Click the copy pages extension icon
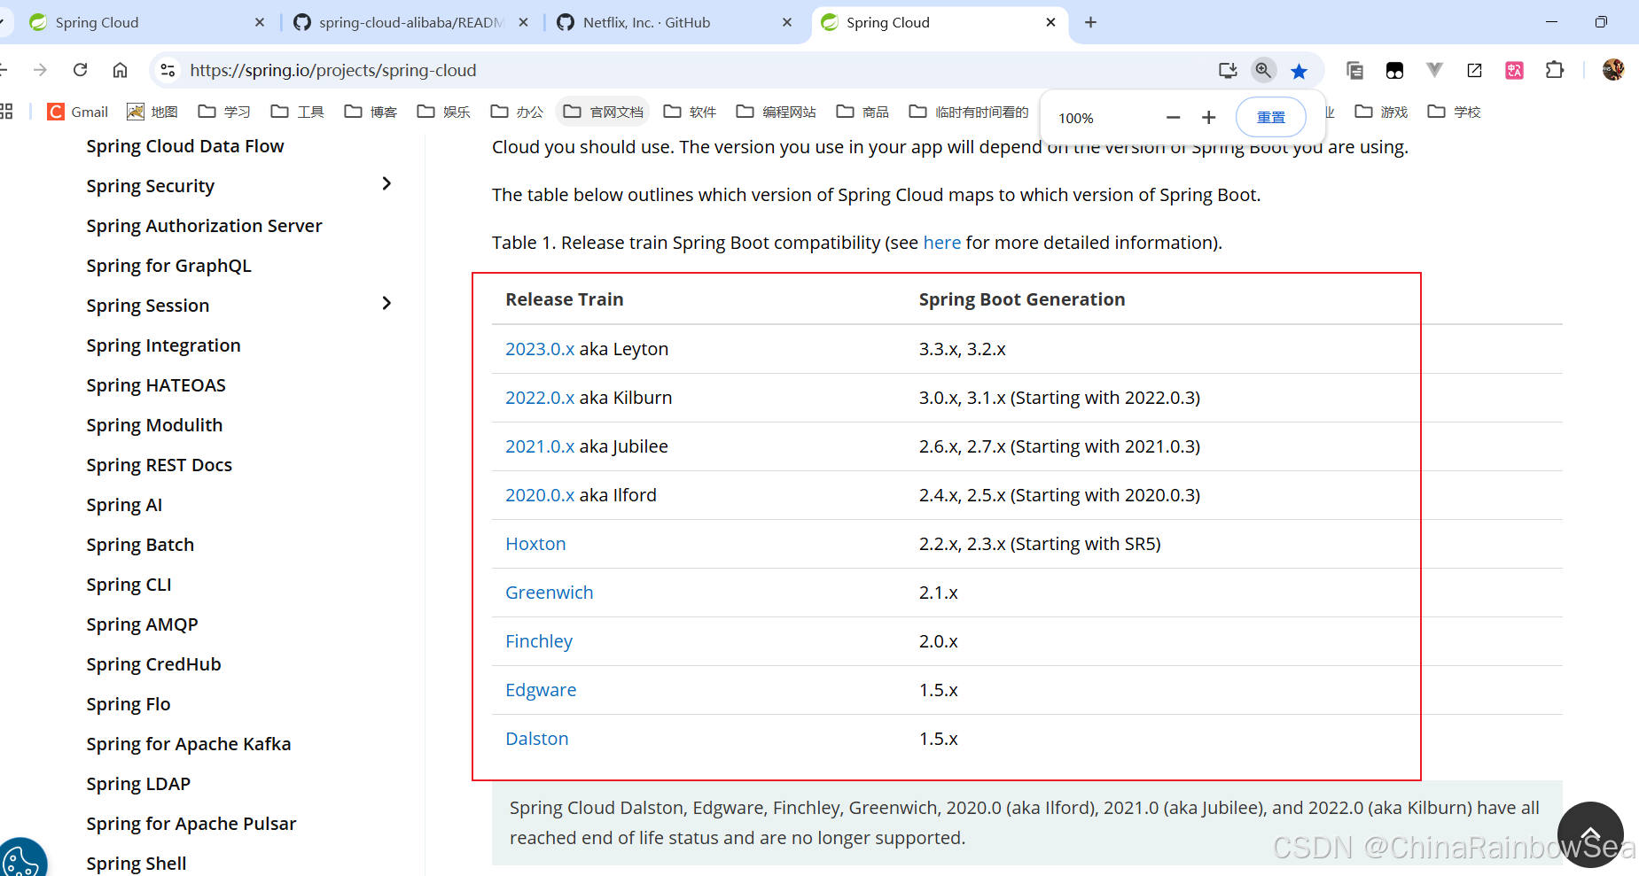This screenshot has width=1639, height=876. tap(1354, 70)
